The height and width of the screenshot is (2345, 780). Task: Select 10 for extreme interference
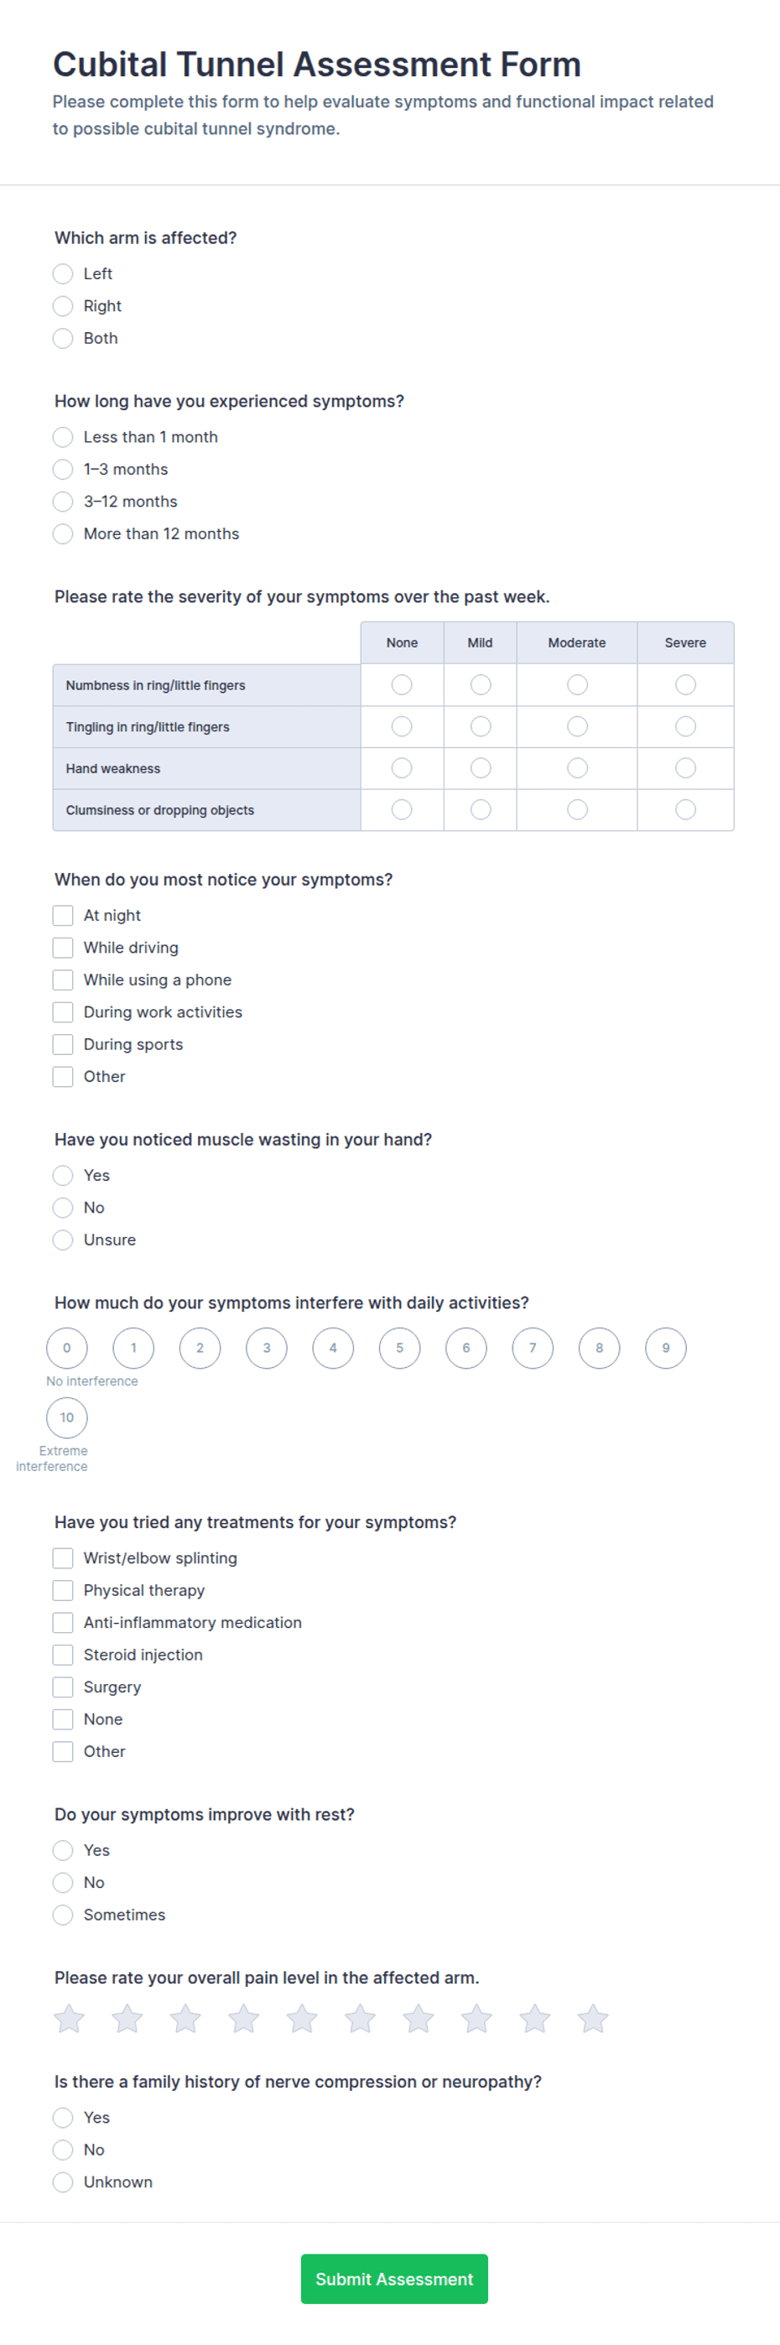point(66,1417)
